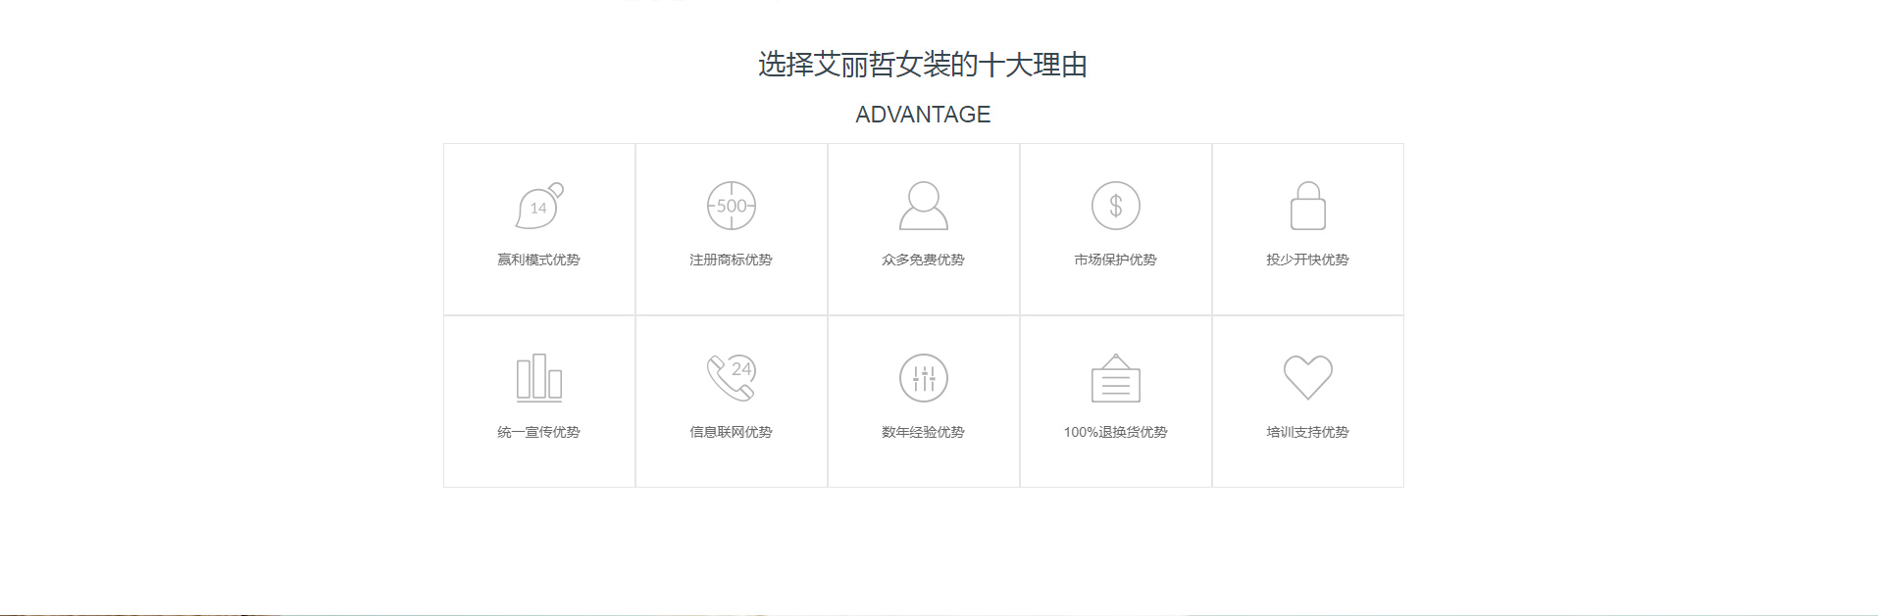Click the padlock icon

coord(1308,206)
